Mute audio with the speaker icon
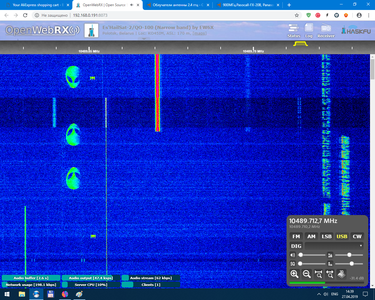Screen dimensions: 375x300 point(292,255)
